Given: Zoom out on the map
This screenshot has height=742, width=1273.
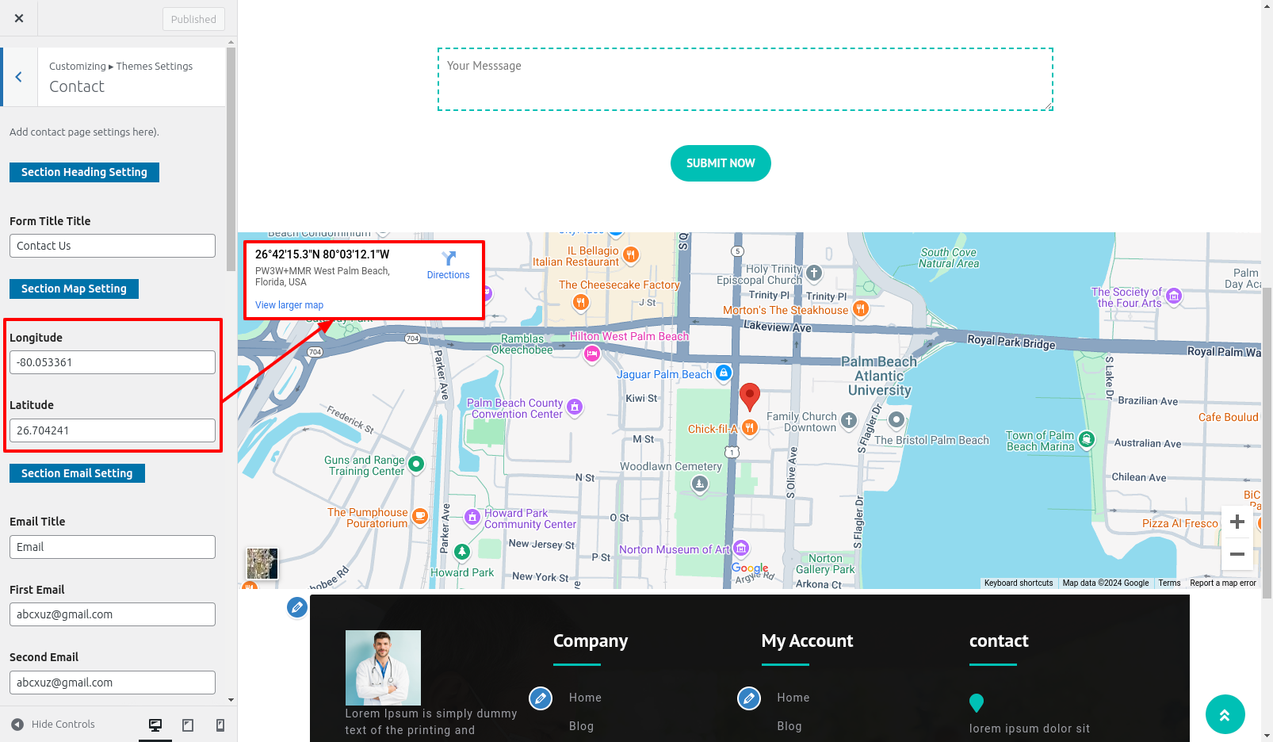Looking at the screenshot, I should point(1237,554).
